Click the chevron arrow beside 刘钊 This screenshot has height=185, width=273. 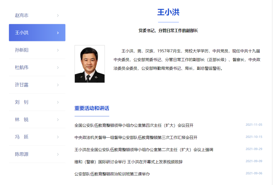pos(58,102)
